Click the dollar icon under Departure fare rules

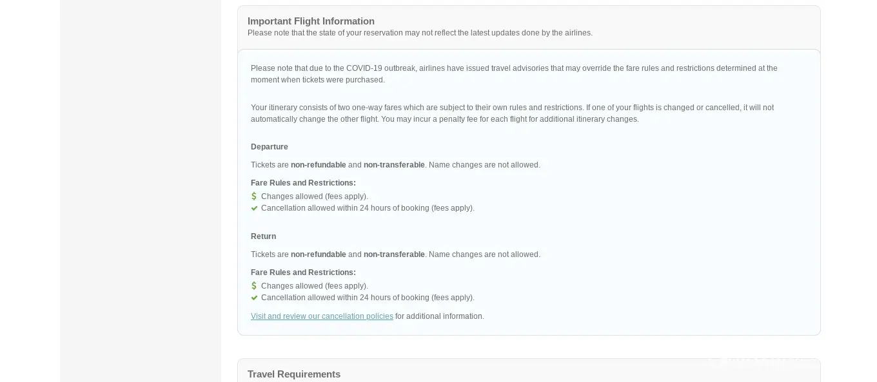click(x=254, y=196)
